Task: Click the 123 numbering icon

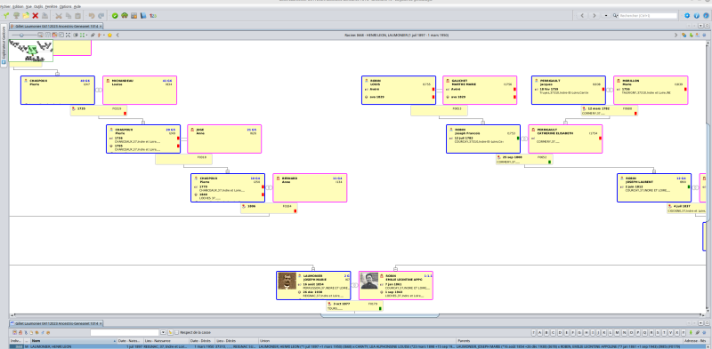Action: tap(153, 15)
